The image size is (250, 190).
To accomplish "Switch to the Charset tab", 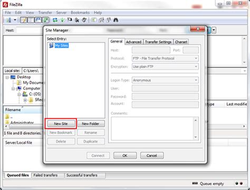I will click(x=181, y=42).
